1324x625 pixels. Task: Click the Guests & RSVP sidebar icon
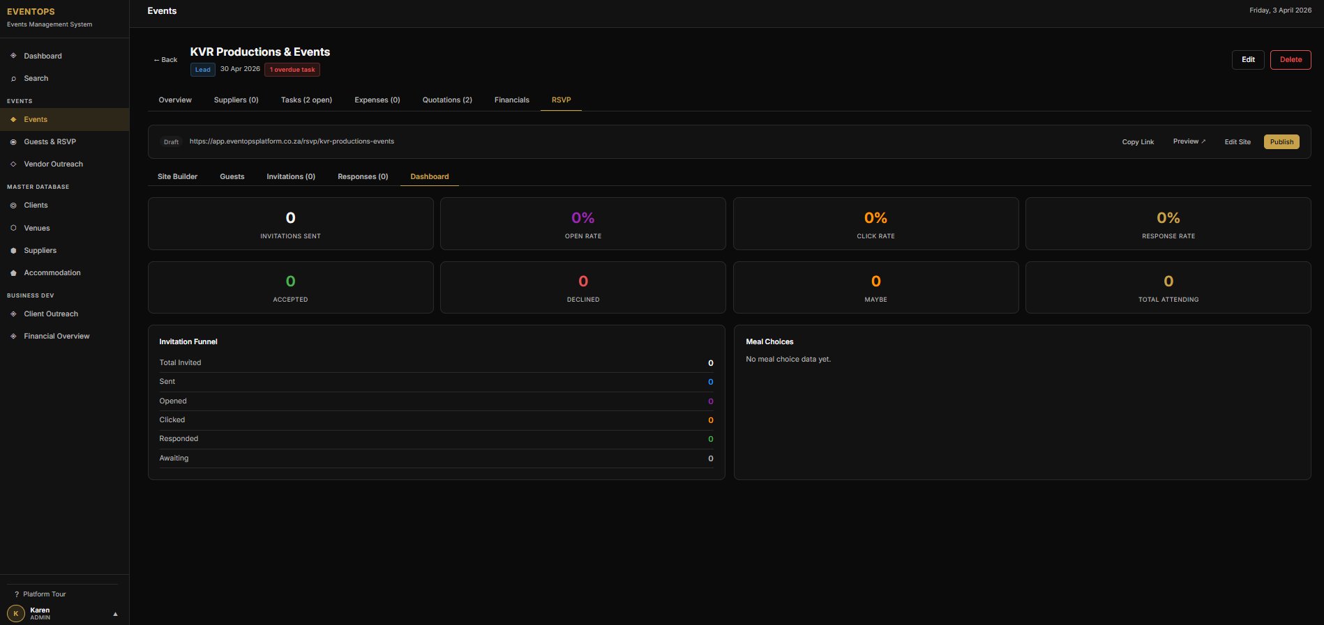(13, 142)
